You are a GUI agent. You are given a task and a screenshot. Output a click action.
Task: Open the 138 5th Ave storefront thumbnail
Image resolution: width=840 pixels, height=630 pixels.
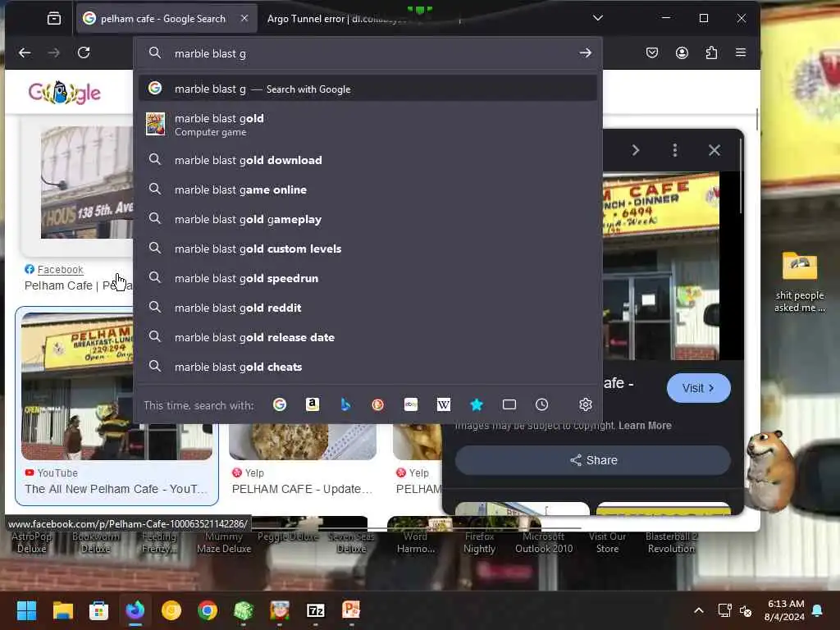tap(87, 183)
